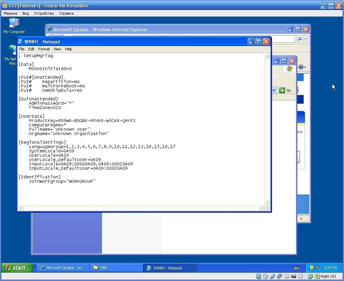Click the USB devices indicator icon
The width and height of the screenshot is (344, 281).
tap(273, 276)
